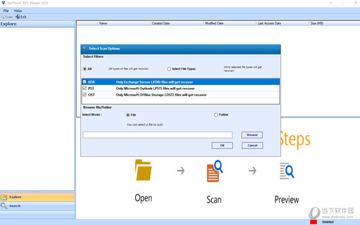Open the File menu
This screenshot has width=360, height=225.
coord(6,11)
